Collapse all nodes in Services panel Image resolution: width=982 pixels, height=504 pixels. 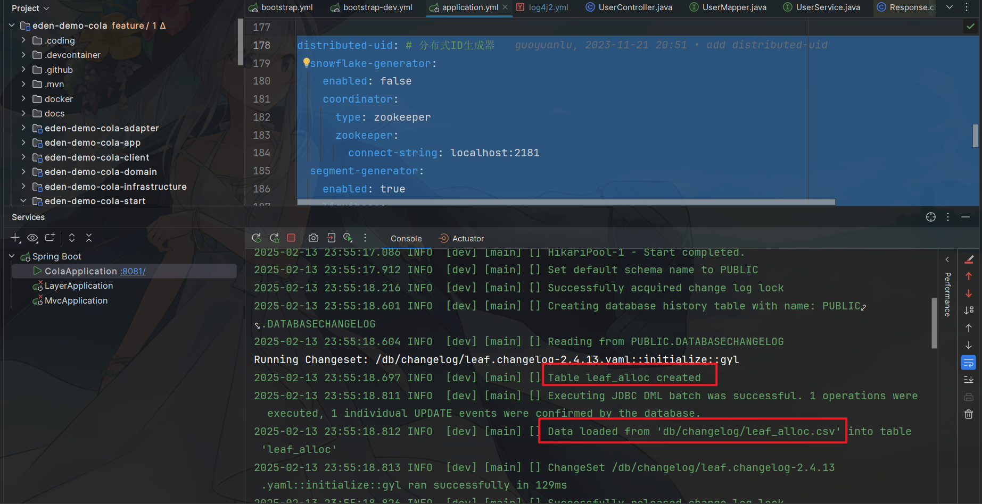tap(88, 238)
